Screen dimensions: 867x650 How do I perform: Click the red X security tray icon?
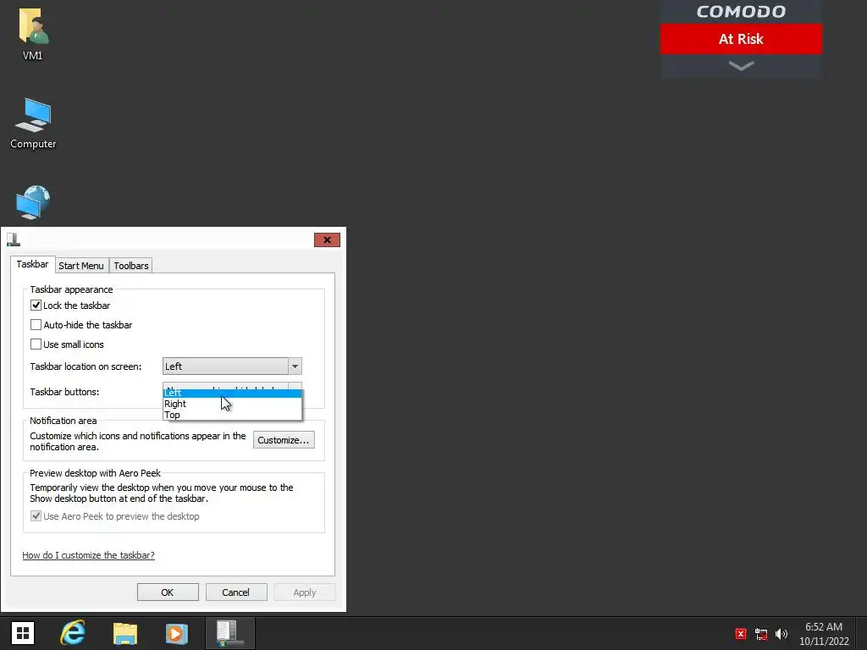[x=741, y=634]
